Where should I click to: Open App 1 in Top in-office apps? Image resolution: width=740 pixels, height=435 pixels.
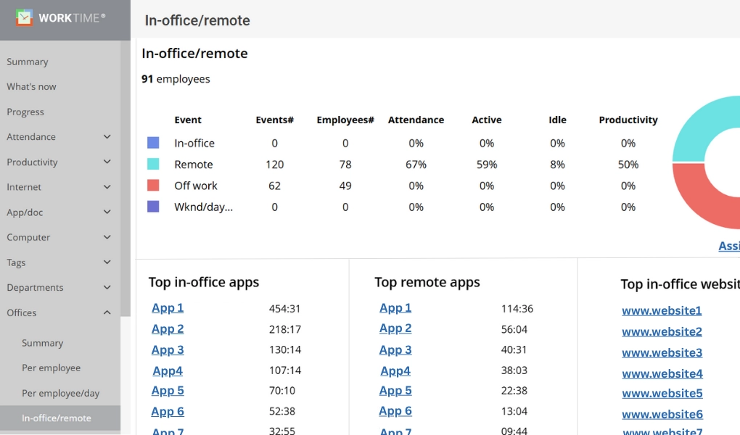pos(168,308)
